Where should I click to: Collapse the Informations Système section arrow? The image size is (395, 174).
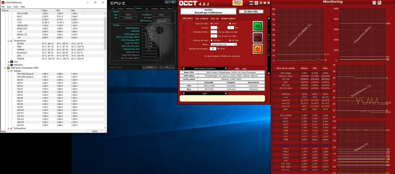pyautogui.click(x=226, y=68)
